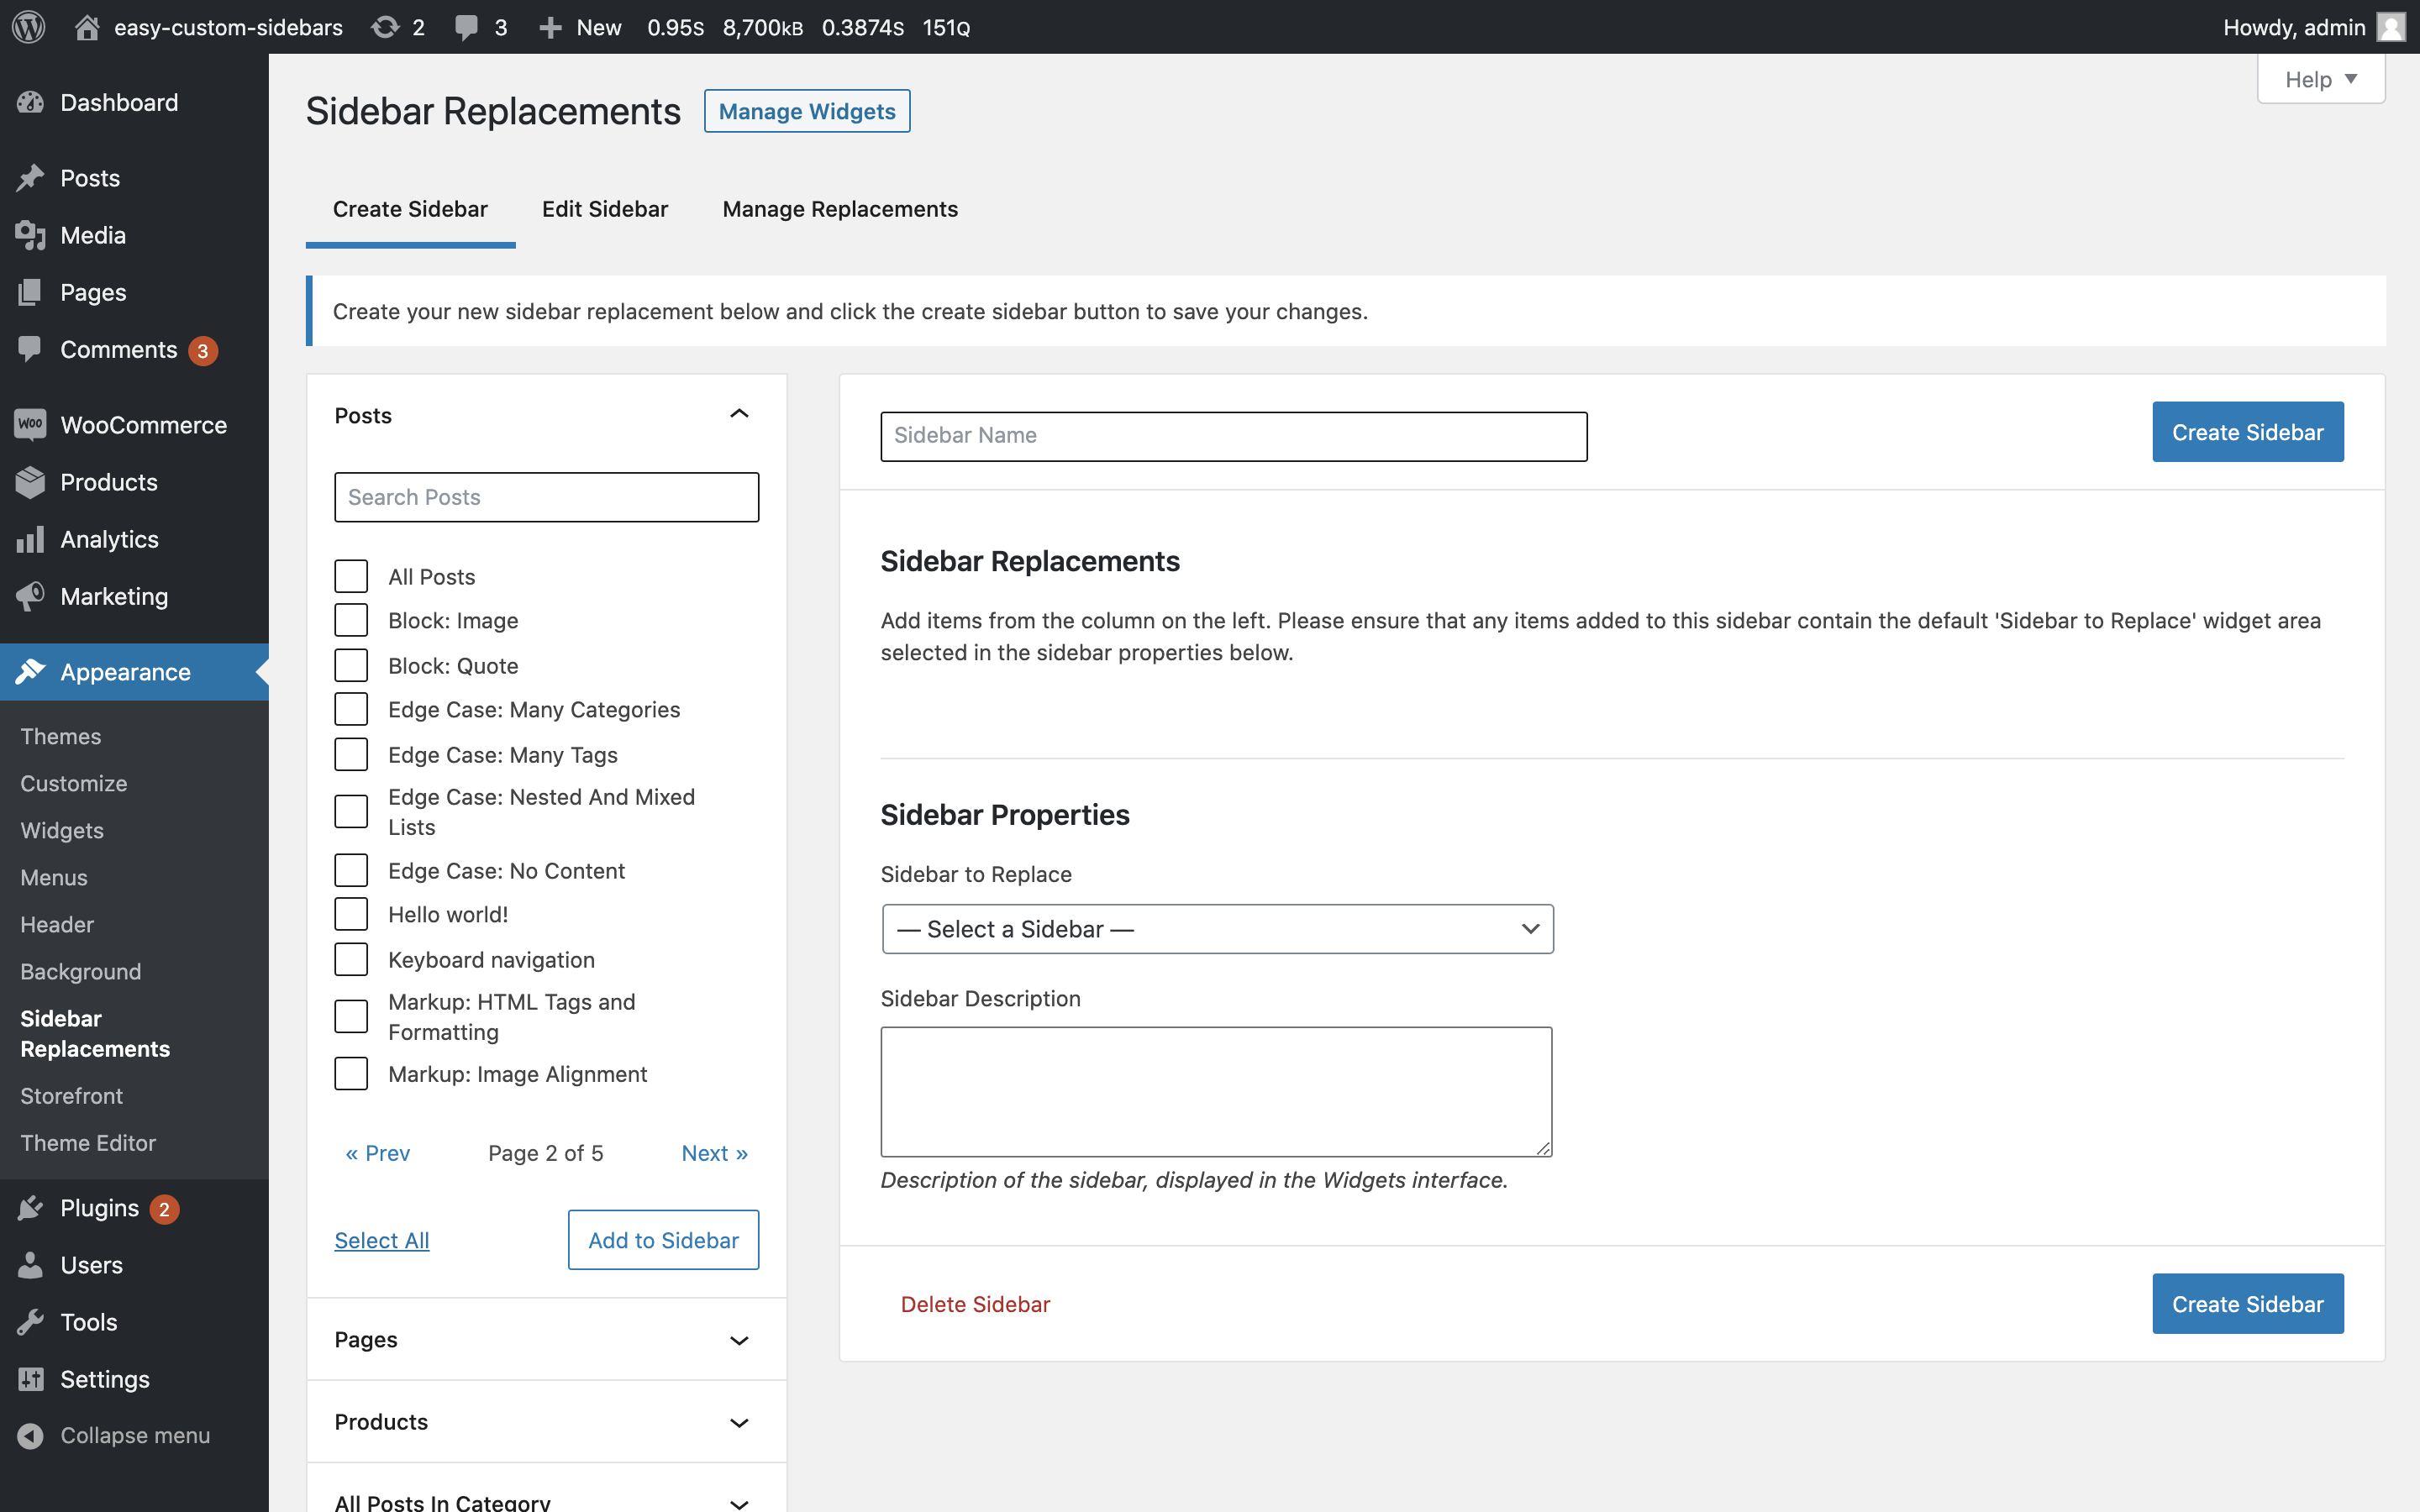This screenshot has width=2420, height=1512.
Task: Open Analytics bar chart icon
Action: (x=30, y=539)
